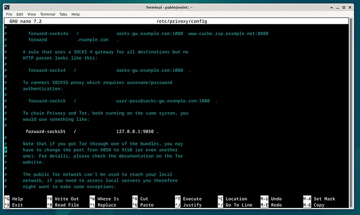Click the ^X Exit shortcut label
Screen dimensions: 360x215
pyautogui.click(x=13, y=205)
